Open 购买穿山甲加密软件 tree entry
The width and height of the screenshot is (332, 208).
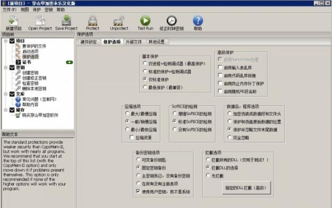pyautogui.click(x=40, y=115)
